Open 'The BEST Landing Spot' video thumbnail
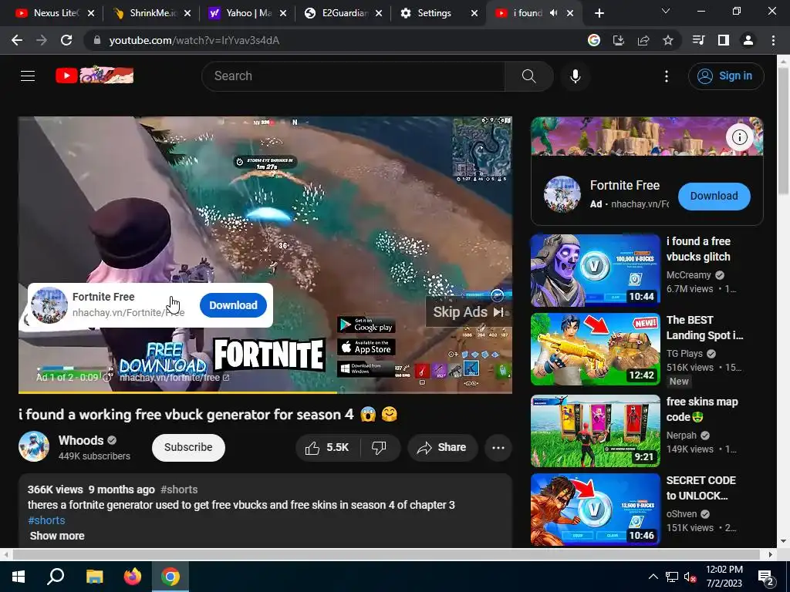The width and height of the screenshot is (790, 592). (595, 349)
